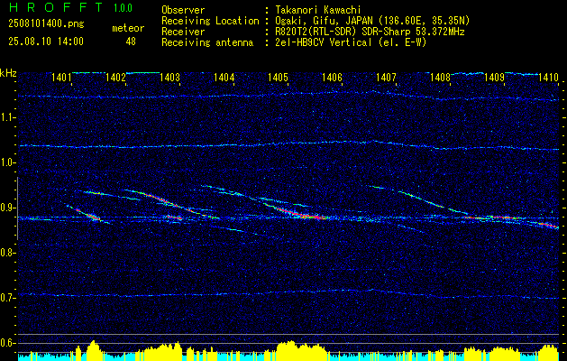This screenshot has height=361, width=567.
Task: Click the 1405 time marker
Action: point(278,77)
